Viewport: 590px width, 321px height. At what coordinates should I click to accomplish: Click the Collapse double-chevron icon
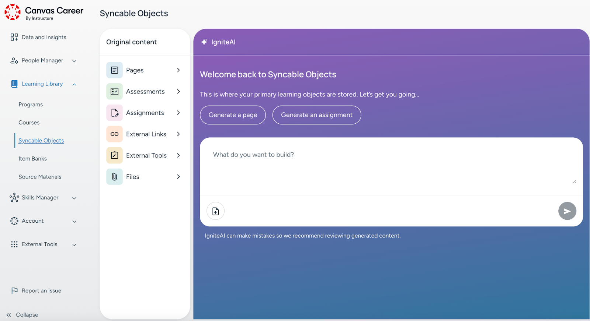[8, 315]
